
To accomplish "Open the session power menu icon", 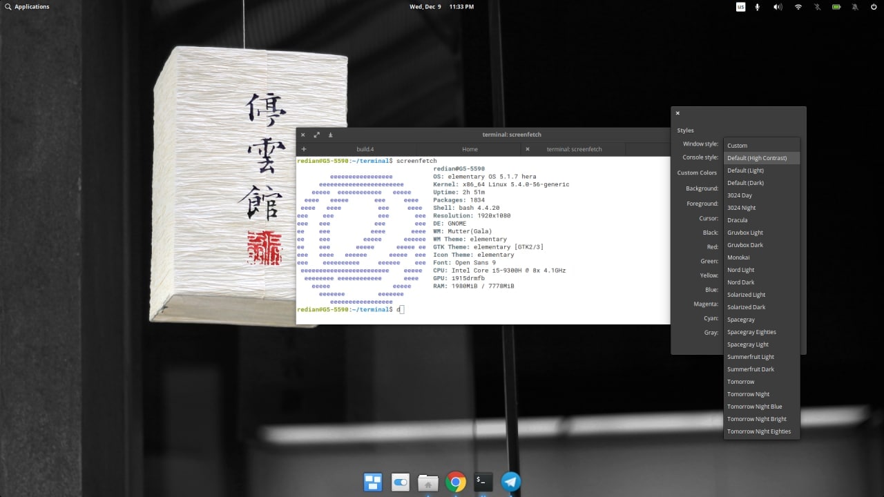I will (x=874, y=7).
